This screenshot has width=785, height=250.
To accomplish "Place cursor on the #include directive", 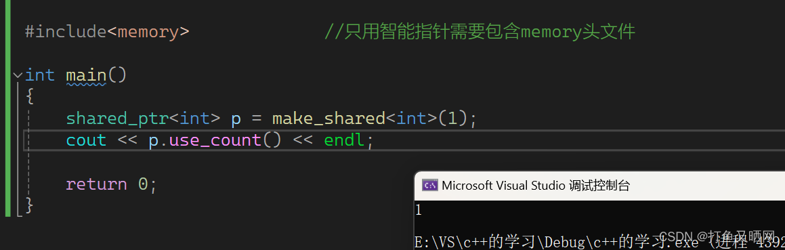I will click(66, 32).
